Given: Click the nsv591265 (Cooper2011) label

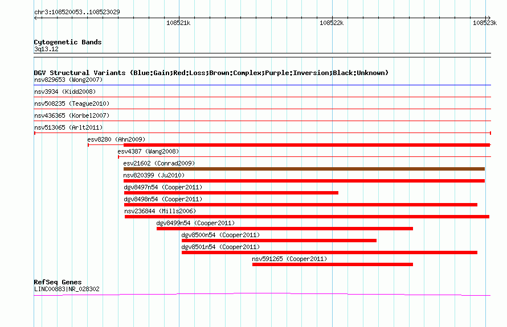Looking at the screenshot, I should 289,259.
